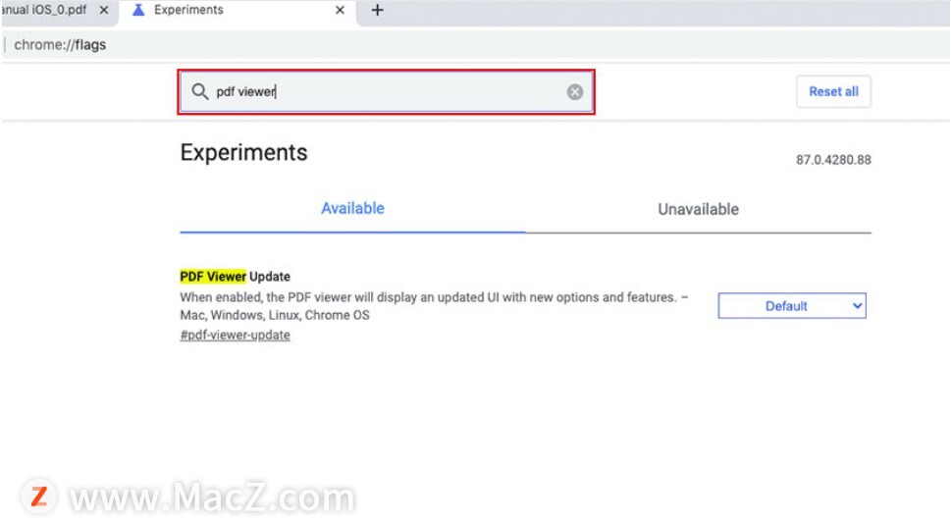Close the iOS_0.pdf tab
Image resolution: width=951 pixels, height=523 pixels.
tap(104, 11)
